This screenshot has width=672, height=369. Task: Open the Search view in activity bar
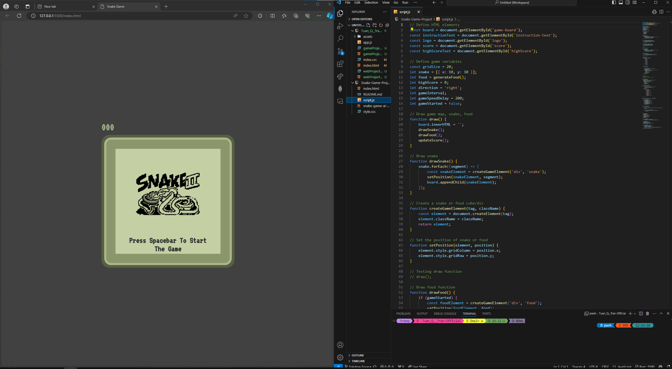tap(340, 39)
